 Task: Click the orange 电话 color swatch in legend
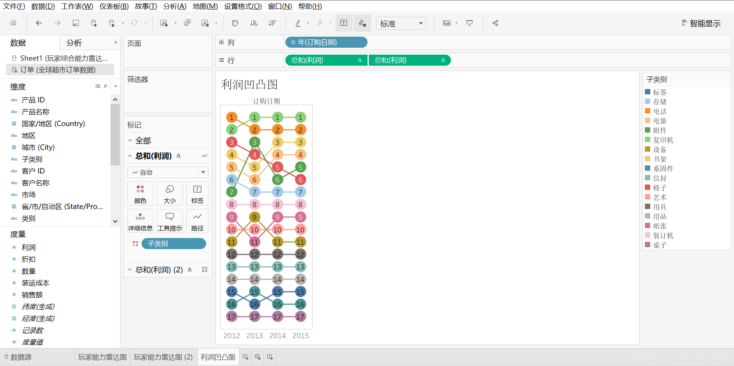pos(648,111)
